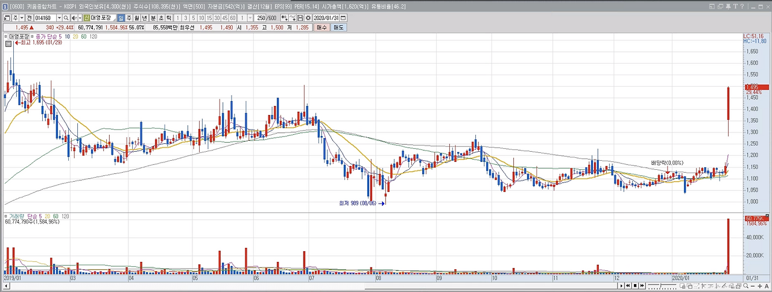Click the trend line pencil icon in bottom toolbar
The image size is (772, 292).
click(724, 286)
